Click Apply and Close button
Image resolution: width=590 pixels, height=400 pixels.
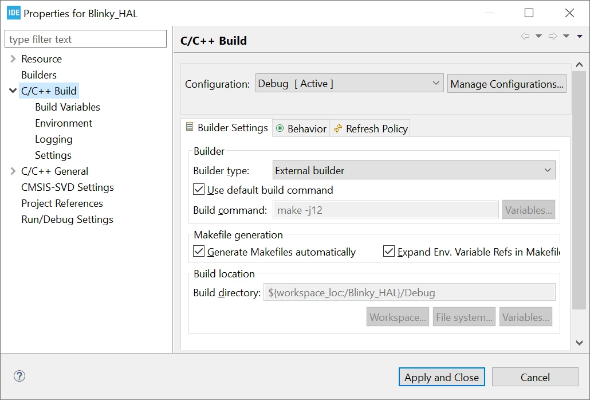point(442,377)
